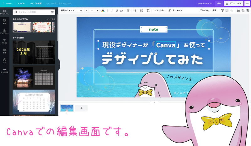Screen dimensions: 251x146
Task: Open the ファイル file menu
Action: click(21, 3)
